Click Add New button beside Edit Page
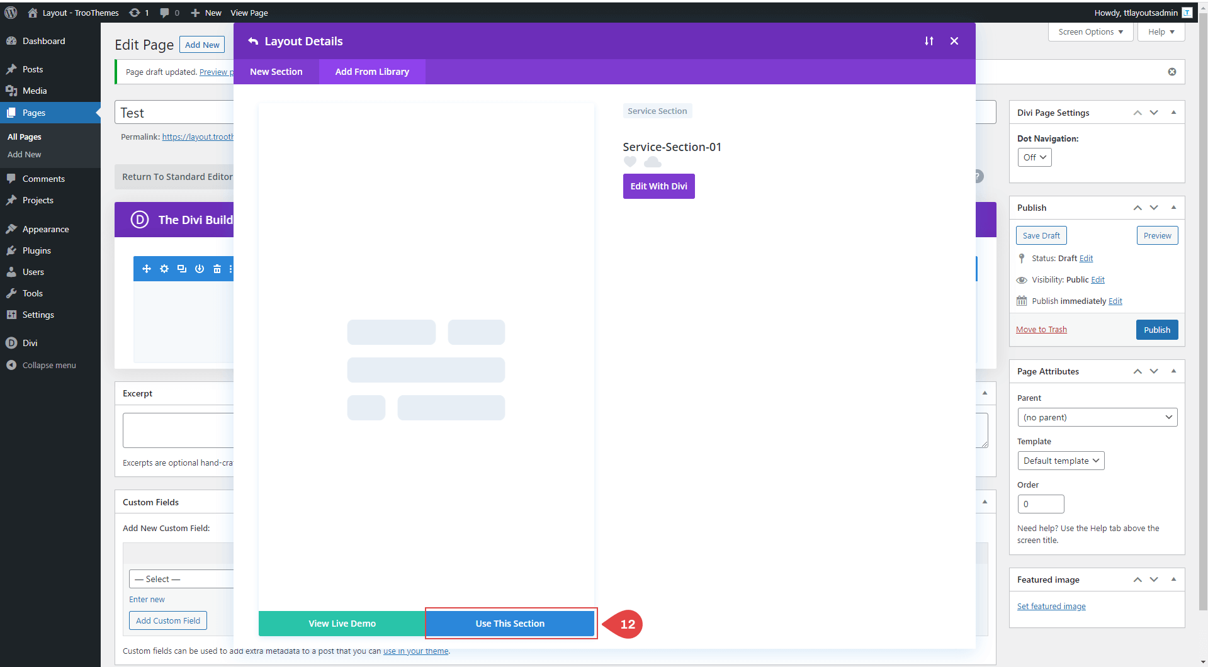This screenshot has width=1208, height=667. 202,45
